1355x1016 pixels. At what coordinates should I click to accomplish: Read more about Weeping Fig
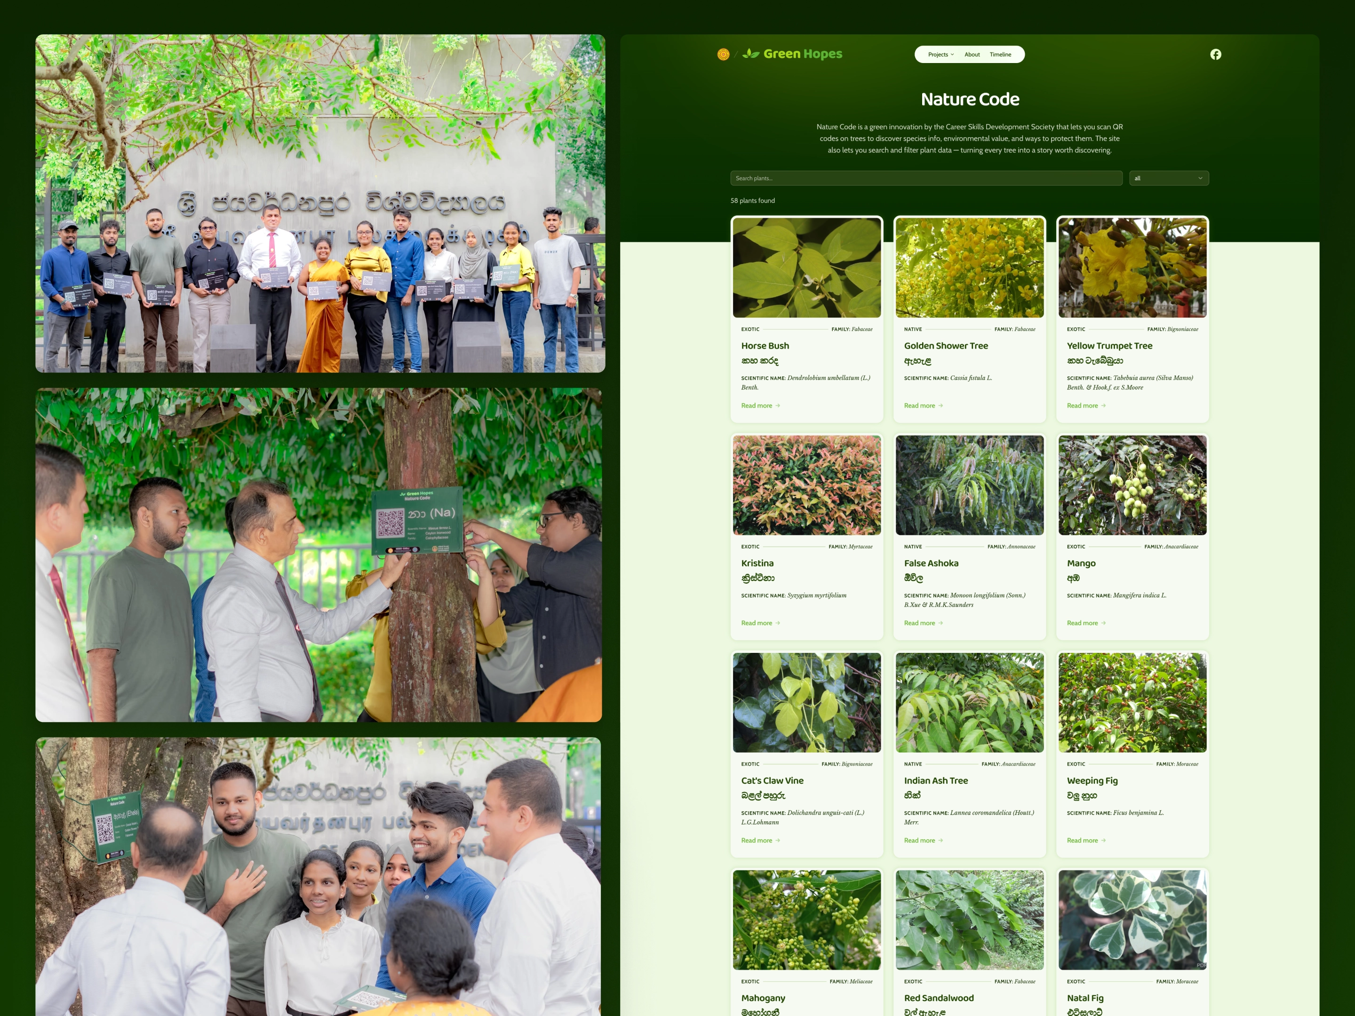(1086, 840)
